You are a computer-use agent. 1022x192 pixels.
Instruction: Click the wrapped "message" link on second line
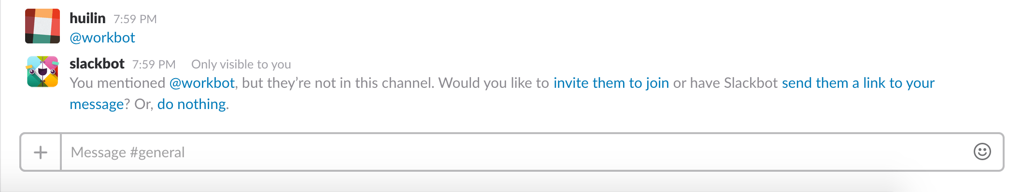[97, 104]
